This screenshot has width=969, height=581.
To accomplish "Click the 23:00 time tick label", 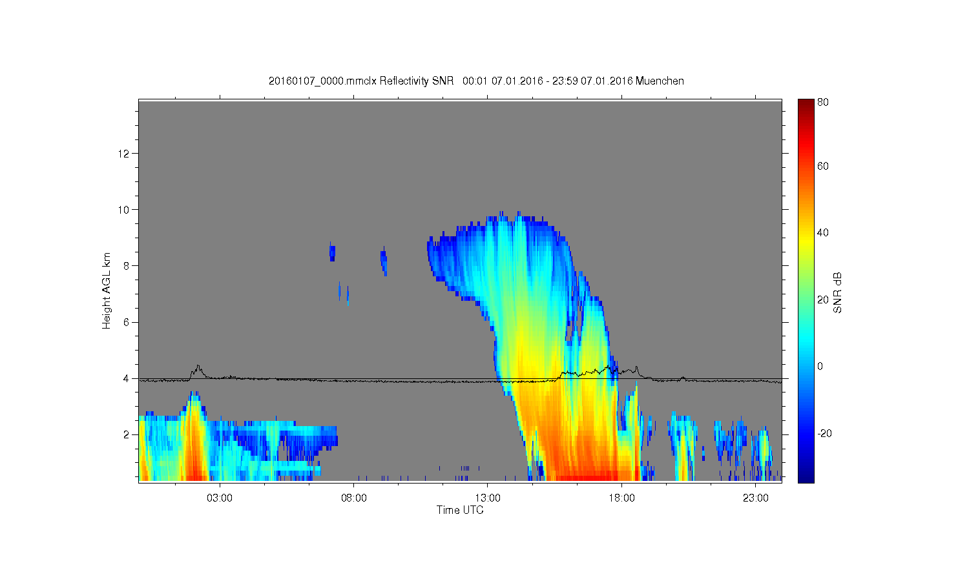I will [x=756, y=498].
